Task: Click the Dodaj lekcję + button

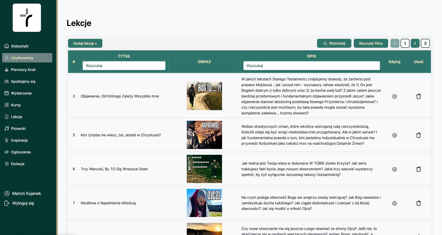Action: pyautogui.click(x=85, y=43)
